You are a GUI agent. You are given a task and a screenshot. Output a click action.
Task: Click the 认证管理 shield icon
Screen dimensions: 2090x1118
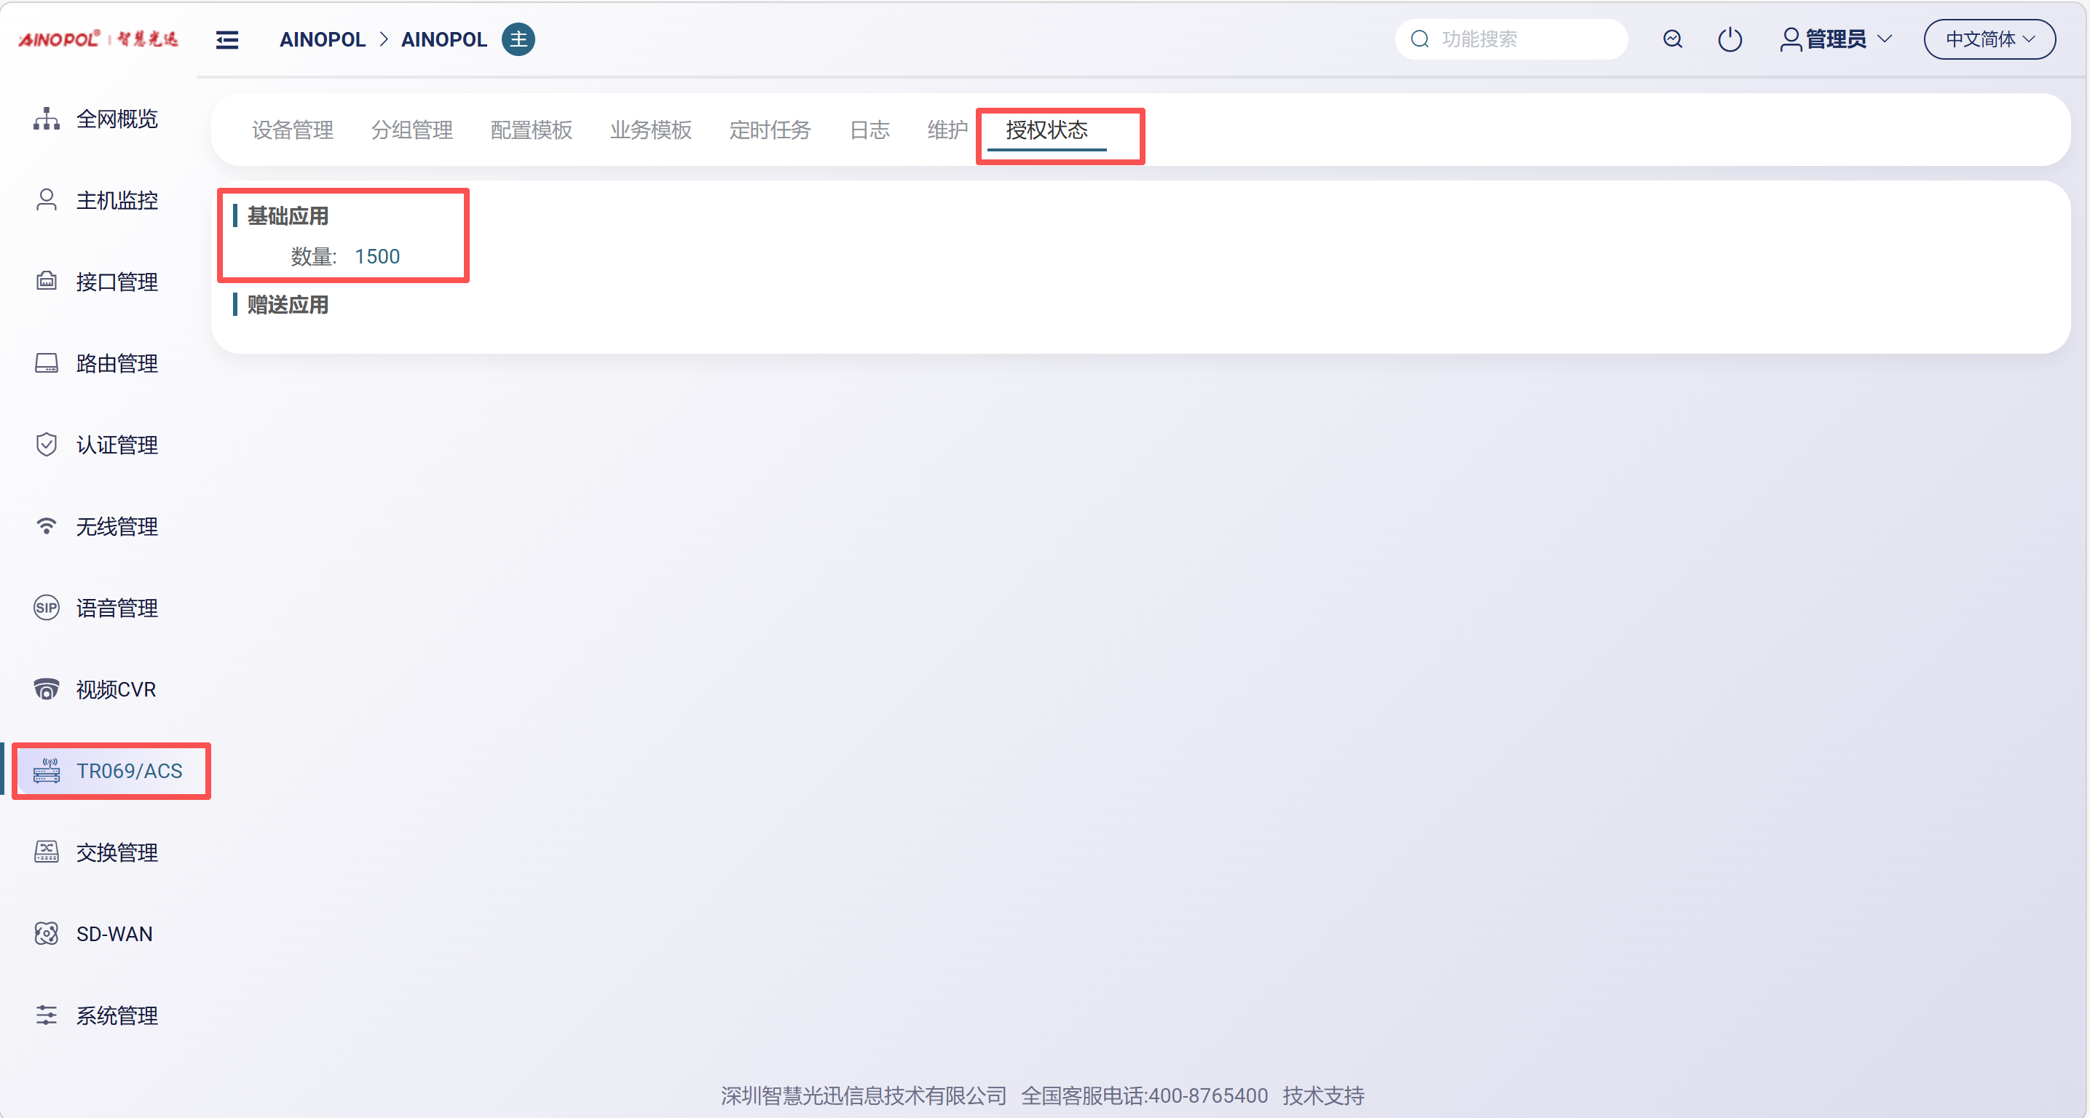[x=47, y=445]
